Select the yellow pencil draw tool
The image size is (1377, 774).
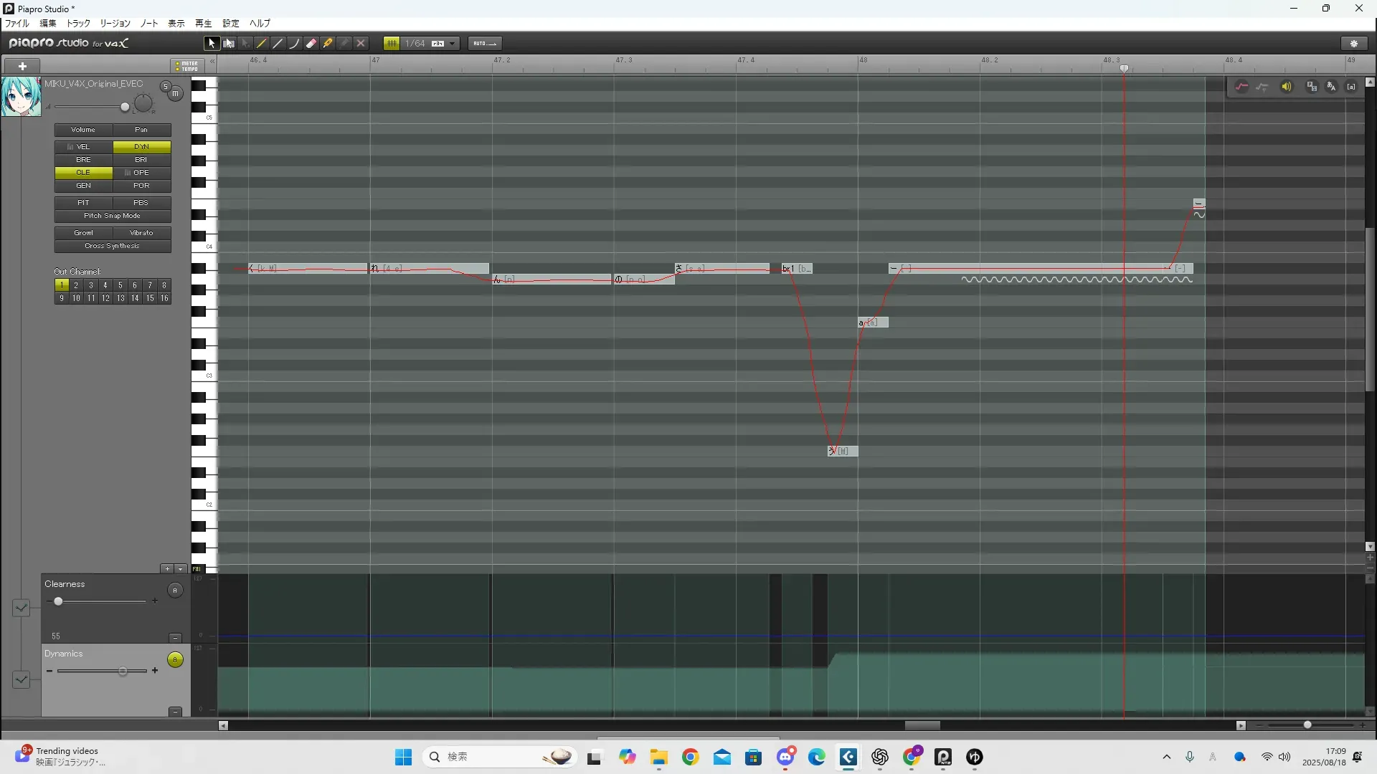[262, 44]
